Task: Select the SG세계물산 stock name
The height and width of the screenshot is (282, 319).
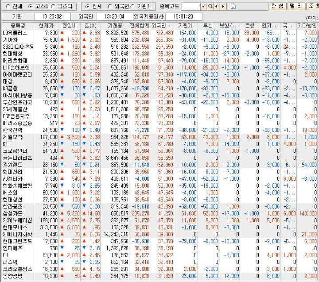Action: [15, 109]
